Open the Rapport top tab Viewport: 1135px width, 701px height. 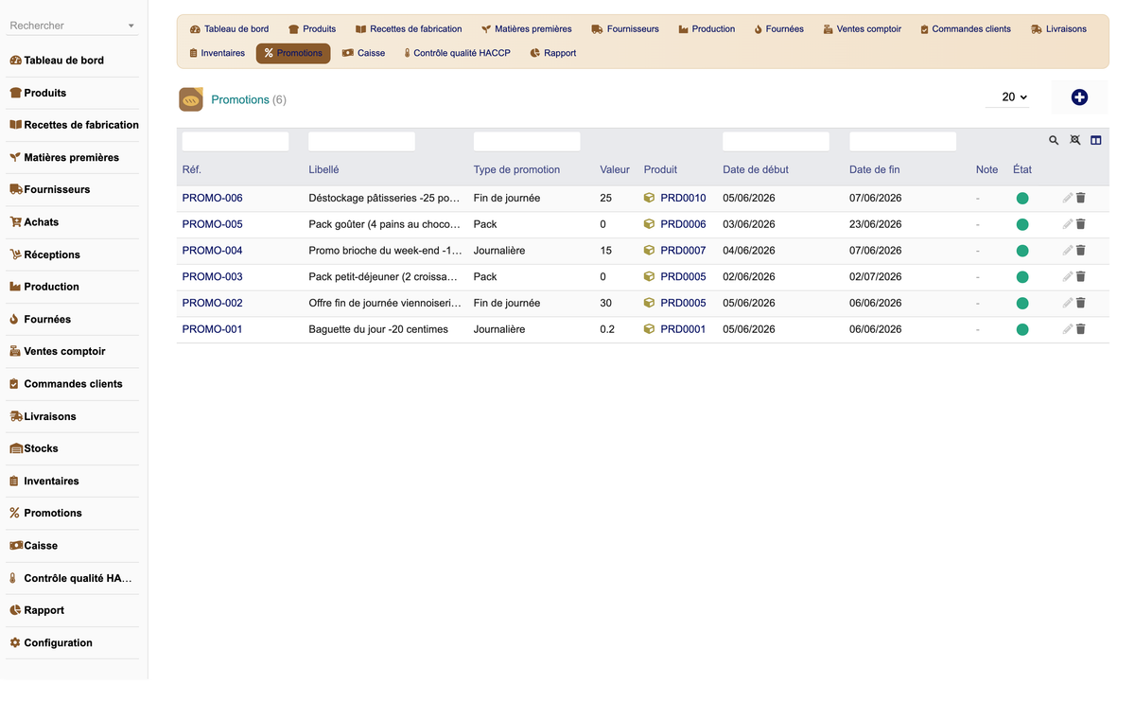pyautogui.click(x=553, y=53)
